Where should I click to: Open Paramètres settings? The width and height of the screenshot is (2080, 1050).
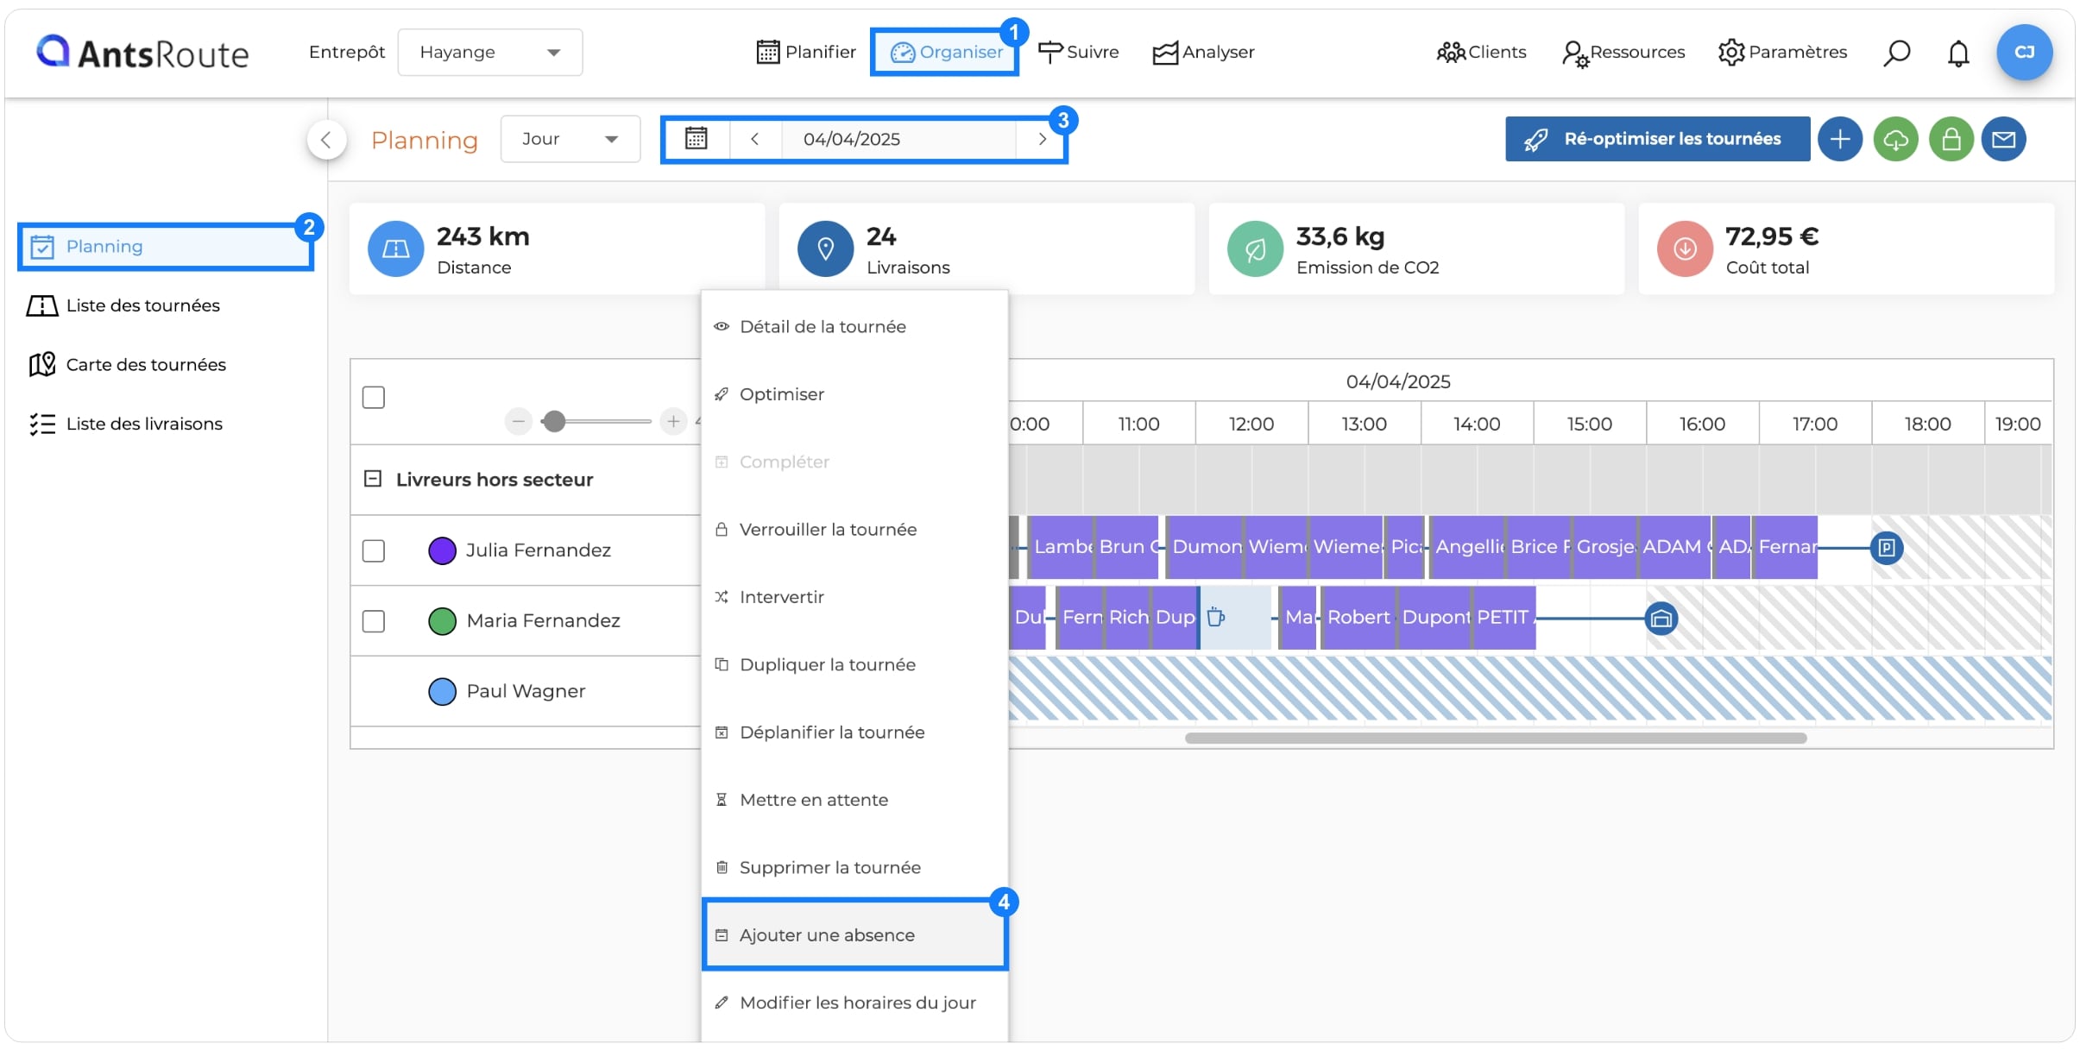1782,52
